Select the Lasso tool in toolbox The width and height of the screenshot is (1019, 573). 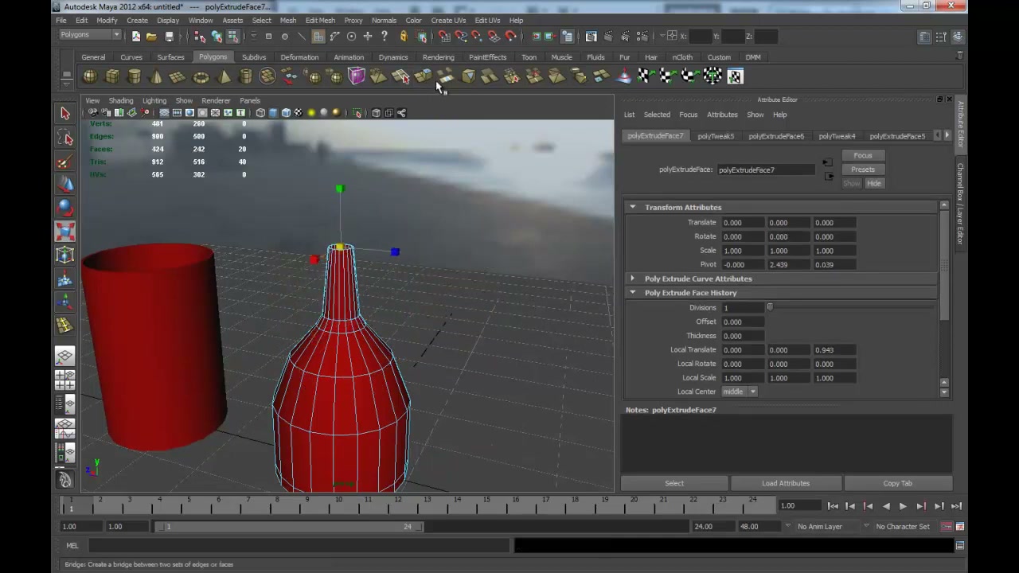pos(65,138)
